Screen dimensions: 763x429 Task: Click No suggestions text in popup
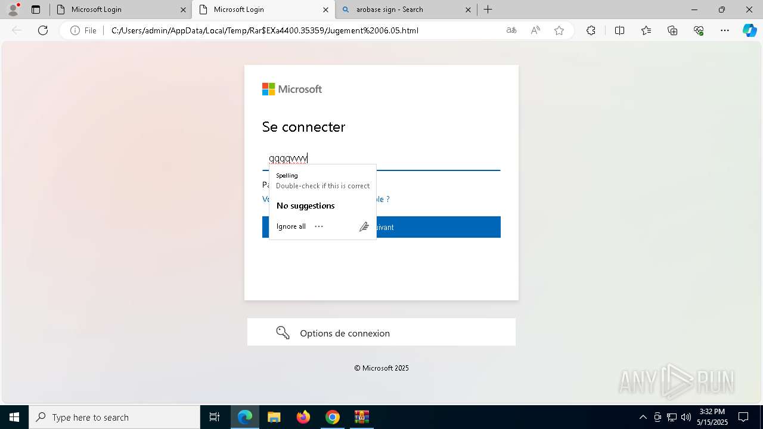coord(305,206)
